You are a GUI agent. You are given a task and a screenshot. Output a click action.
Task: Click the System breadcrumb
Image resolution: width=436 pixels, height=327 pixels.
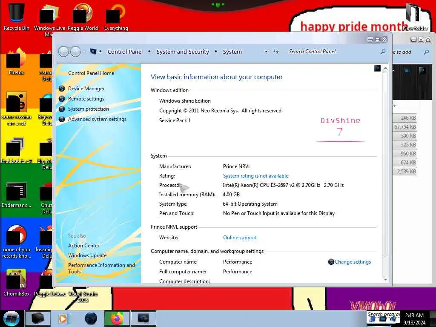(232, 52)
